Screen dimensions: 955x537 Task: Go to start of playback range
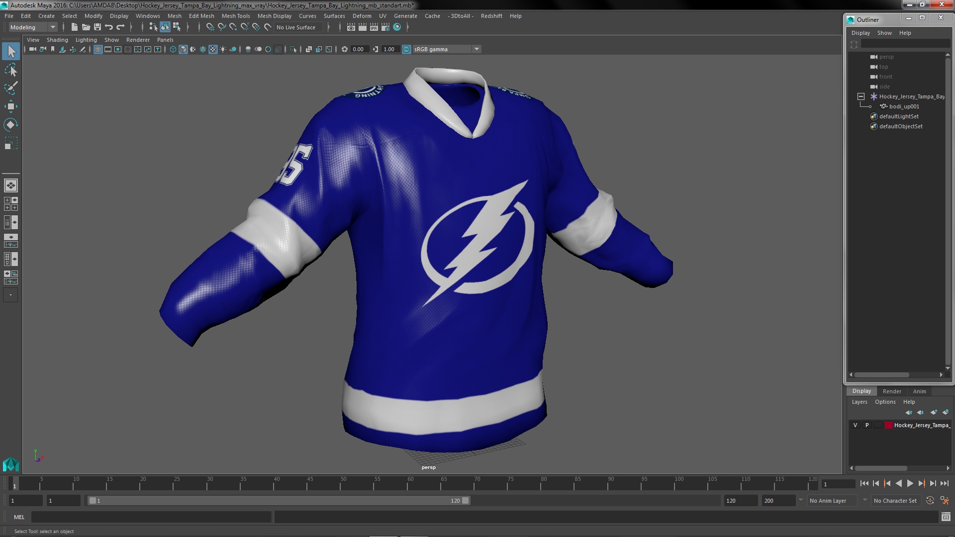point(864,483)
